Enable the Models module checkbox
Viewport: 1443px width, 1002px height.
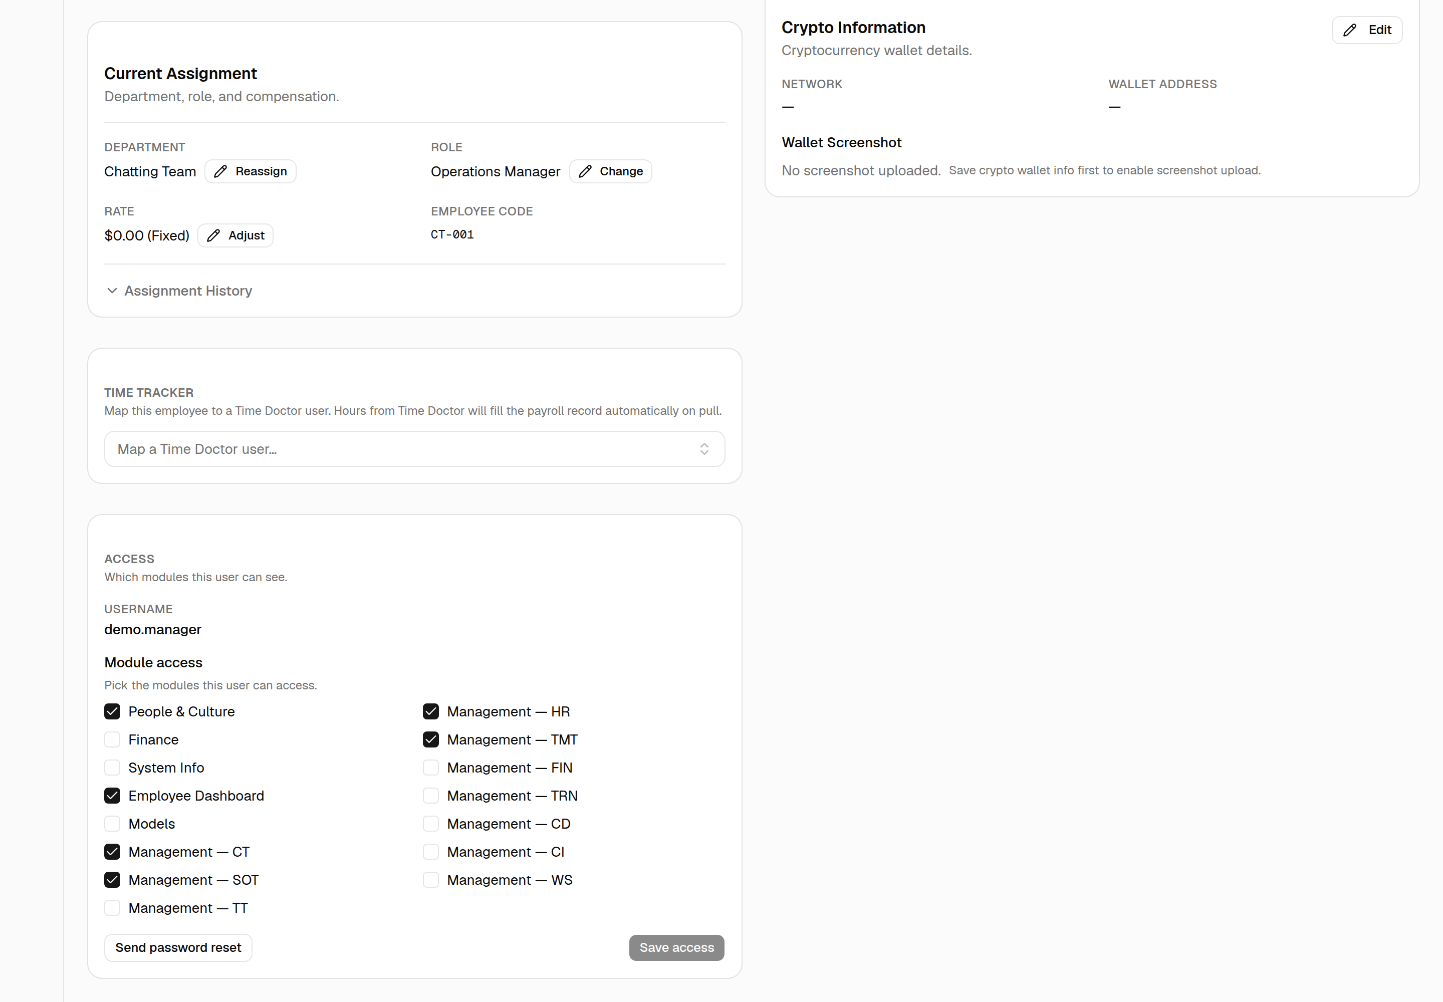click(112, 824)
